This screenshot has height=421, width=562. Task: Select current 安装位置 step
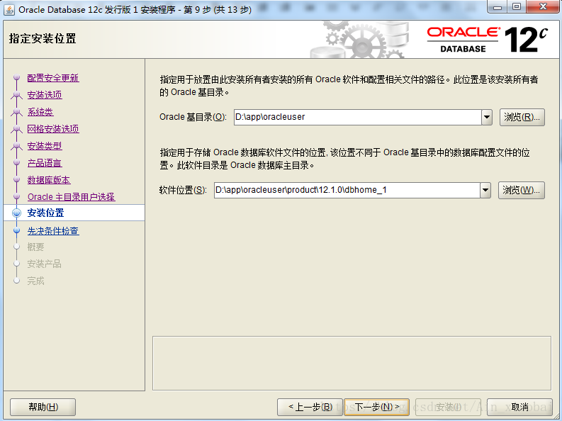click(x=45, y=213)
